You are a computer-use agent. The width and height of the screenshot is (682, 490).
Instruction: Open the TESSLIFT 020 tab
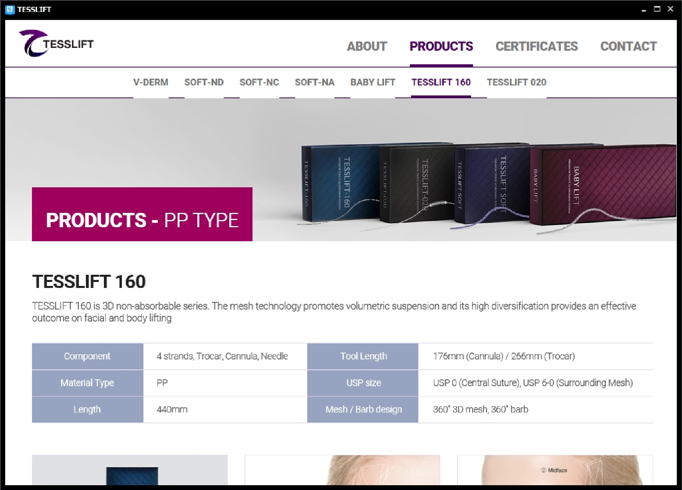click(516, 82)
